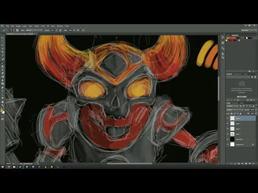Select the Clone Stamp tool
This screenshot has height=193, width=258.
coord(3,66)
